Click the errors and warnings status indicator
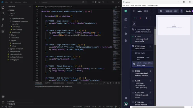The height and width of the screenshot is (108, 193). [9, 107]
